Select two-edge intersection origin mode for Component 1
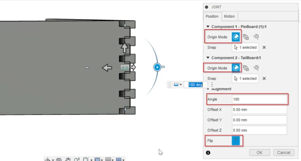The height and width of the screenshot is (161, 301). pyautogui.click(x=256, y=37)
